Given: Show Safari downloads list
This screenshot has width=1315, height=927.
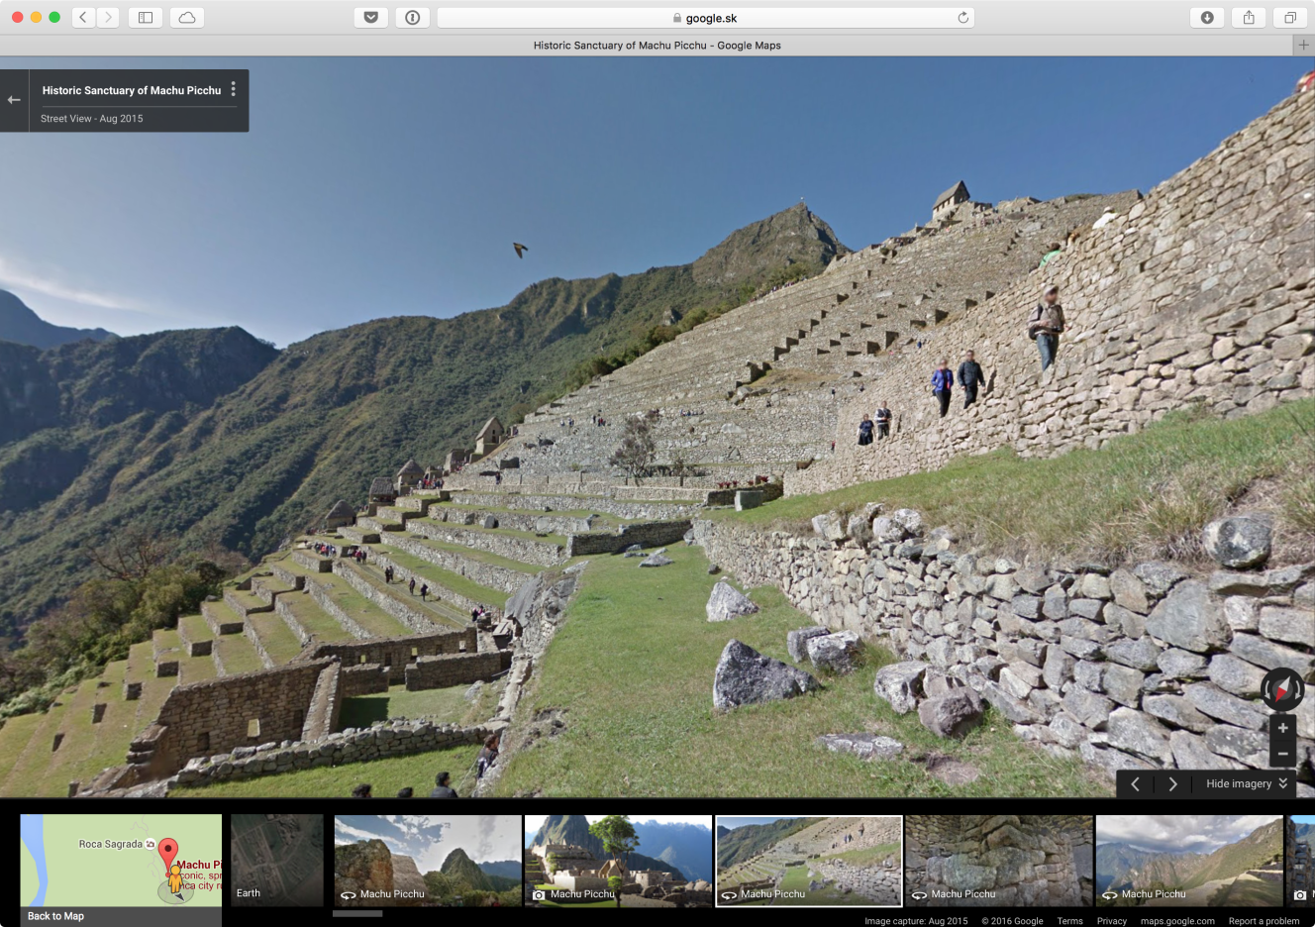Looking at the screenshot, I should pos(1207,18).
